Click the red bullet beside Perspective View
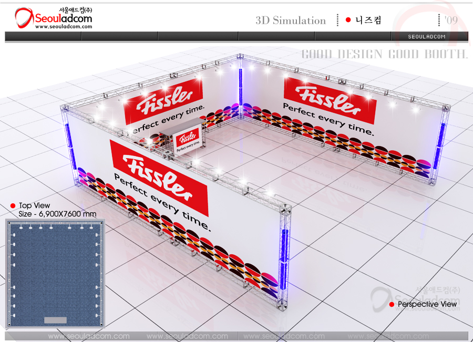Image resolution: width=473 pixels, height=342 pixels. (392, 304)
